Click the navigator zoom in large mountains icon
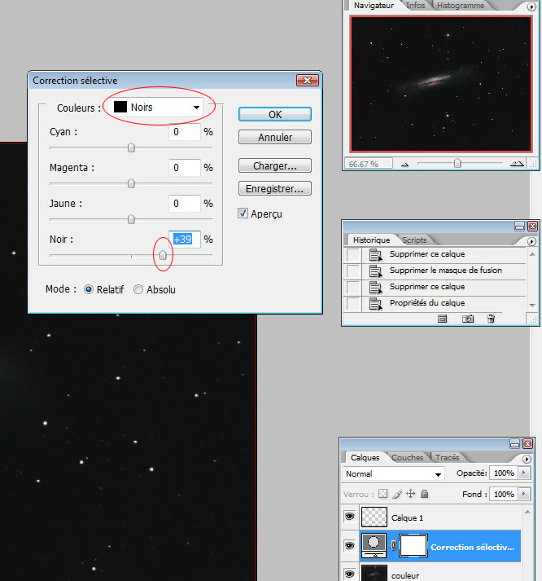This screenshot has height=581, width=542. [x=517, y=164]
